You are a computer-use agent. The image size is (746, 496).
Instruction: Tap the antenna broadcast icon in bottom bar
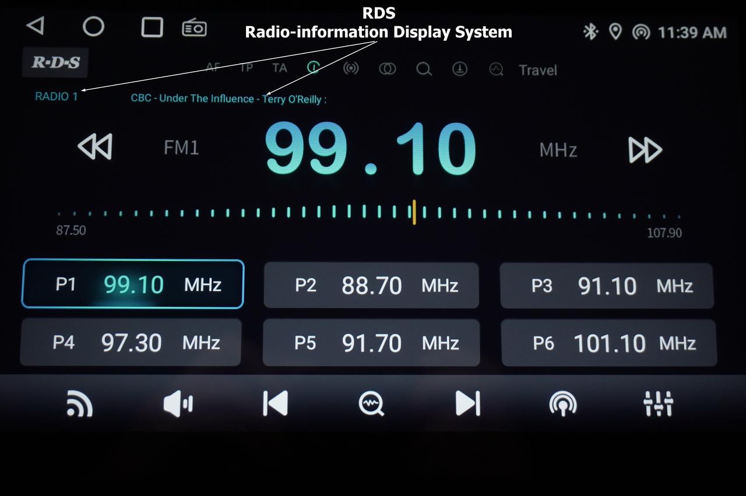tap(563, 403)
